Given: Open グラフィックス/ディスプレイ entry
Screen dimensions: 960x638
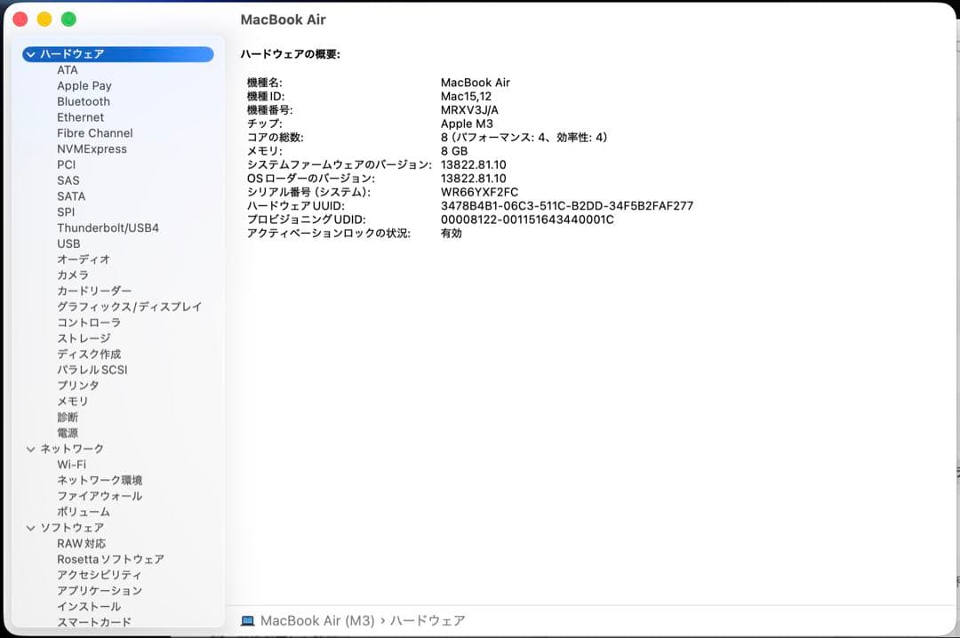Looking at the screenshot, I should pos(129,307).
